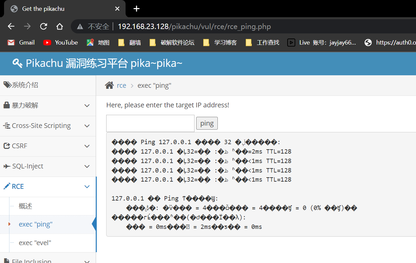The image size is (416, 263).
Task: Expand the 暴力破解 sidebar menu
Action: coord(48,106)
